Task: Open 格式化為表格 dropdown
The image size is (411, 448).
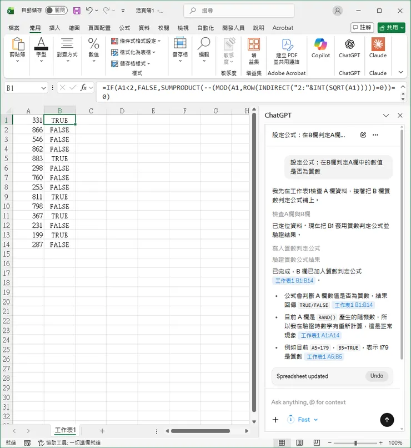Action: (133, 52)
